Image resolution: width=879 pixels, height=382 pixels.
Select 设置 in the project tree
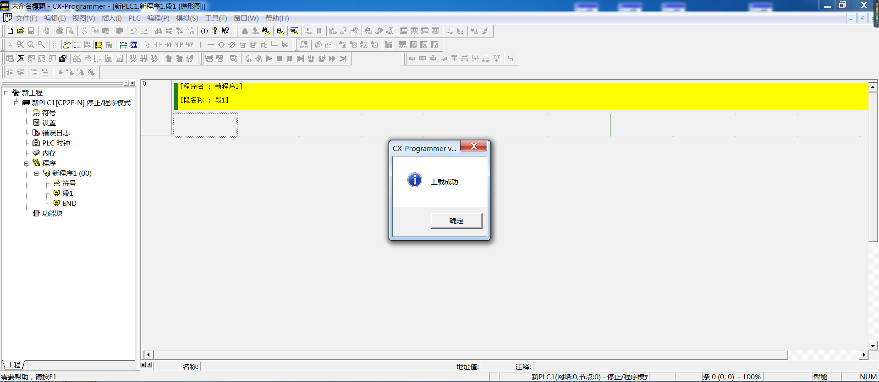tap(49, 123)
